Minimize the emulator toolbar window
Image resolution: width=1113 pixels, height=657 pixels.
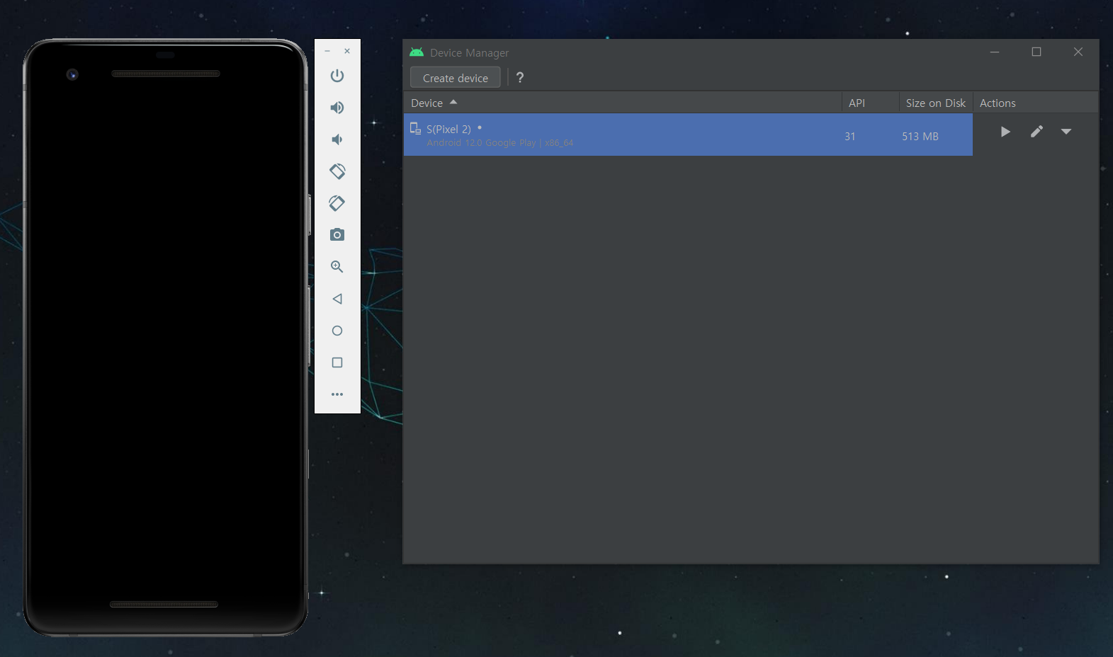pos(327,51)
